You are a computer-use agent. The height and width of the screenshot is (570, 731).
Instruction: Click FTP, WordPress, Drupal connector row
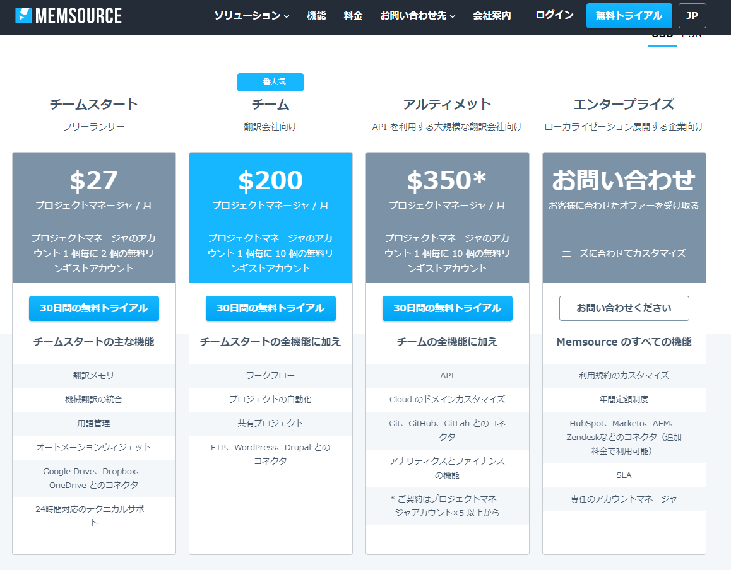pyautogui.click(x=270, y=454)
